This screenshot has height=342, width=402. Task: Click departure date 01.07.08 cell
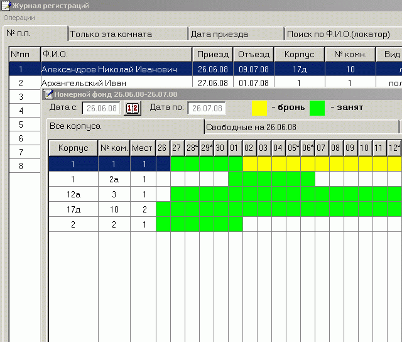[x=254, y=83]
